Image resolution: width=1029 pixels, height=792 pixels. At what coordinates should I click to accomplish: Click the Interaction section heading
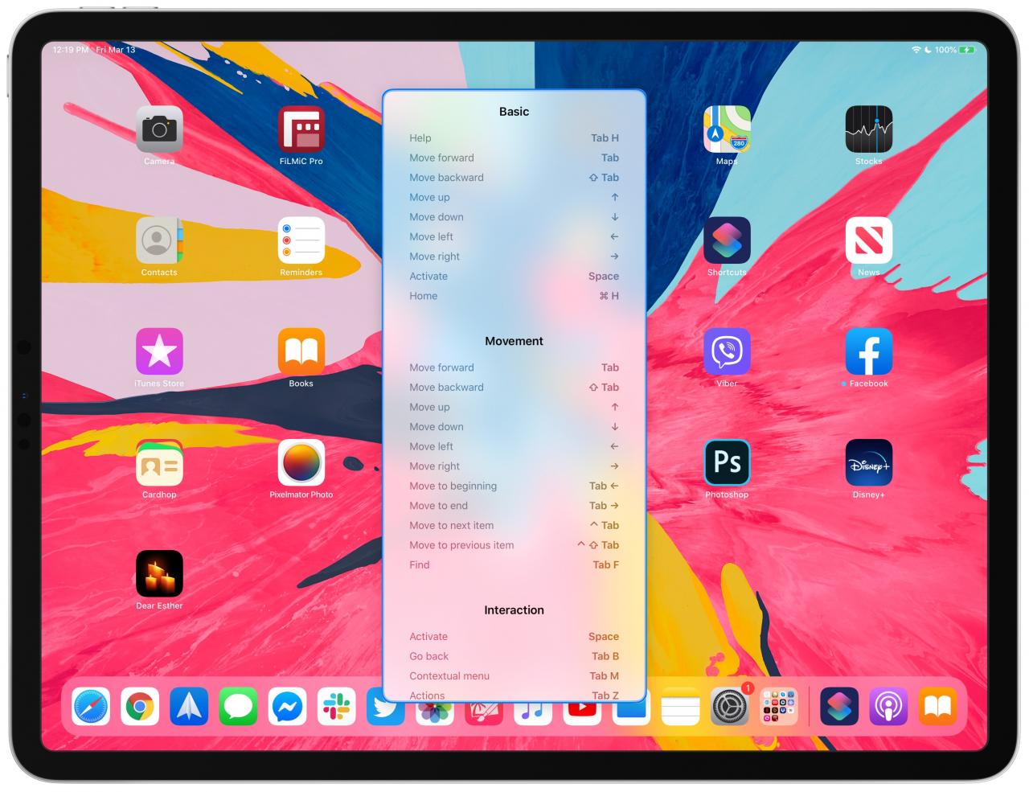[514, 610]
